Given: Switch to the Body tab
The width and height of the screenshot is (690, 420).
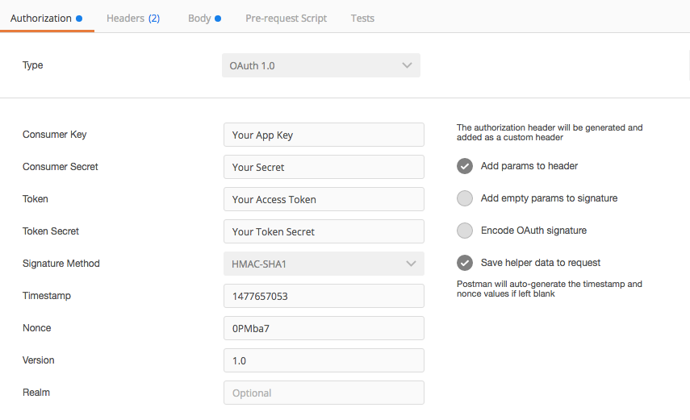Looking at the screenshot, I should click(x=200, y=18).
